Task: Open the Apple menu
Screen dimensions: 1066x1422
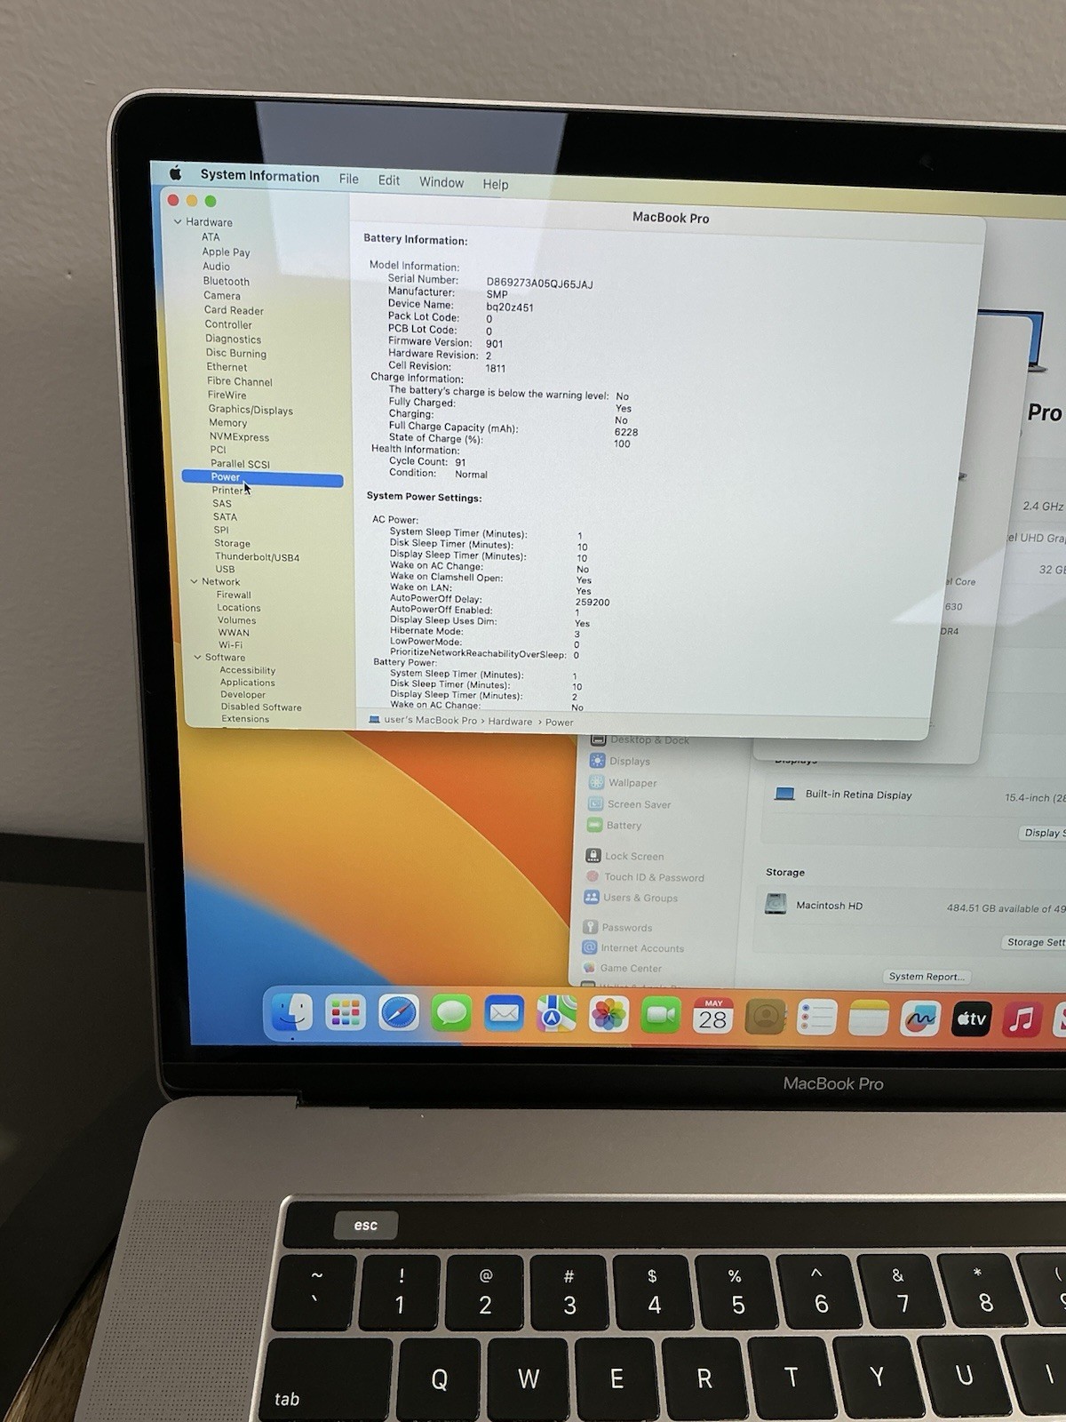Action: 175,173
